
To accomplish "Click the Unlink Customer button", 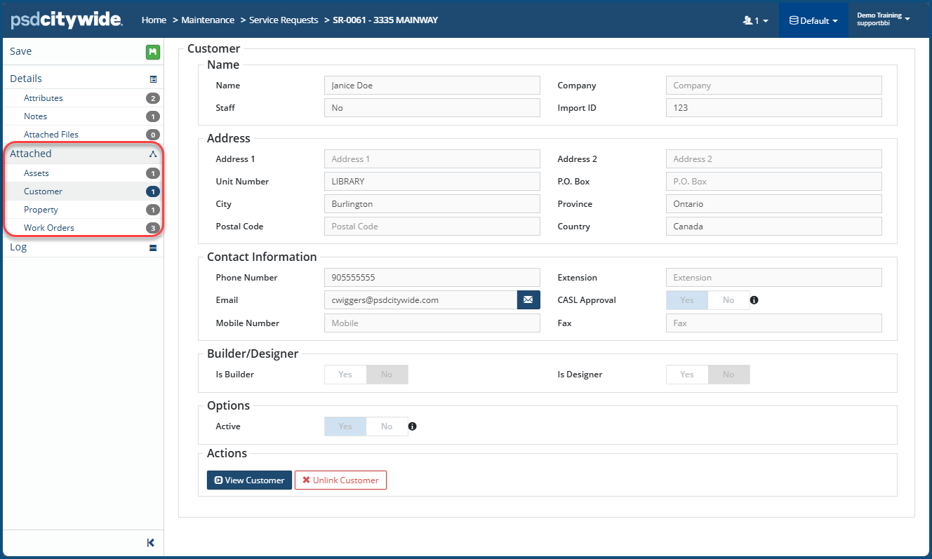I will pyautogui.click(x=340, y=480).
